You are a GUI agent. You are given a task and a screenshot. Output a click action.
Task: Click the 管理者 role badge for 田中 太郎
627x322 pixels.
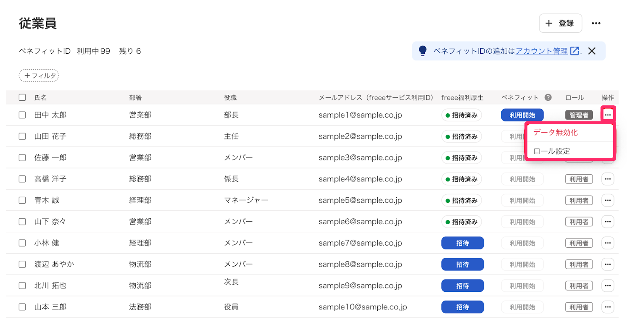click(x=579, y=115)
